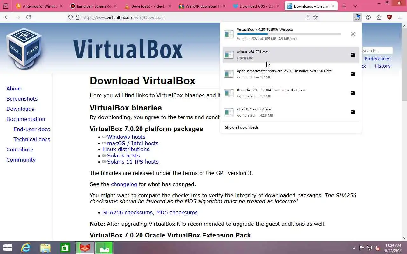Screen dimensions: 407x254
Task: Expand the list all tabs dropdown arrow
Action: (355, 6)
